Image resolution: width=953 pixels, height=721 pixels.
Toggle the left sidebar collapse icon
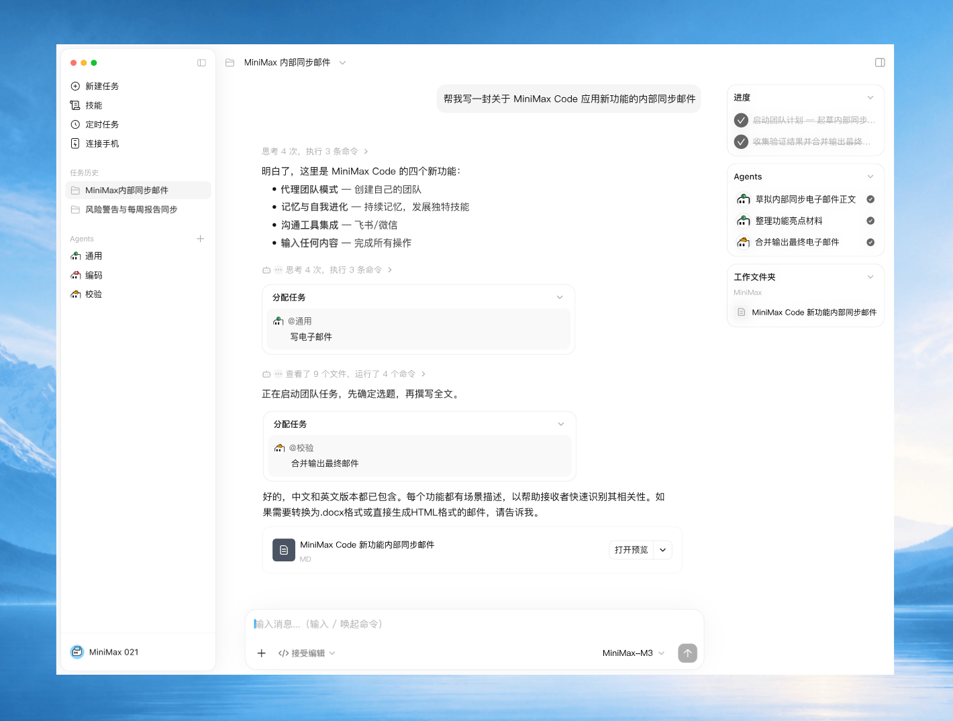tap(201, 62)
